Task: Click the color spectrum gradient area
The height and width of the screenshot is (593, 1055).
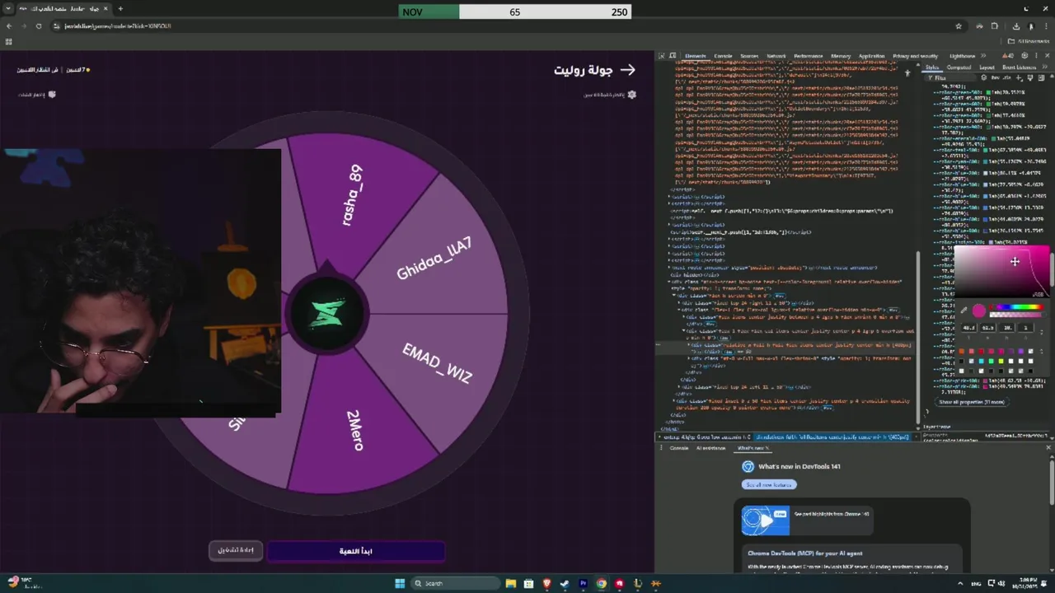Action: [1001, 272]
